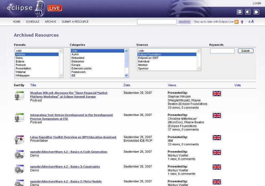Select AJAX in Categories list

click(97, 54)
